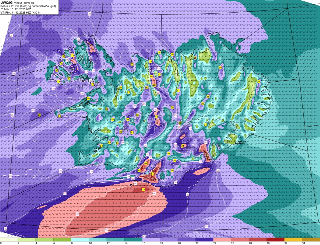The image size is (320, 245).
Task: Click the yellow 42 max gust label
Action: 154,85
